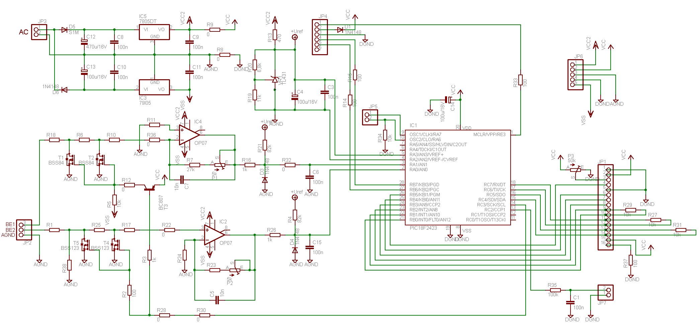Click the RC0/T1OSO/T13CKI pin label
This screenshot has width=700, height=323.
click(486, 220)
